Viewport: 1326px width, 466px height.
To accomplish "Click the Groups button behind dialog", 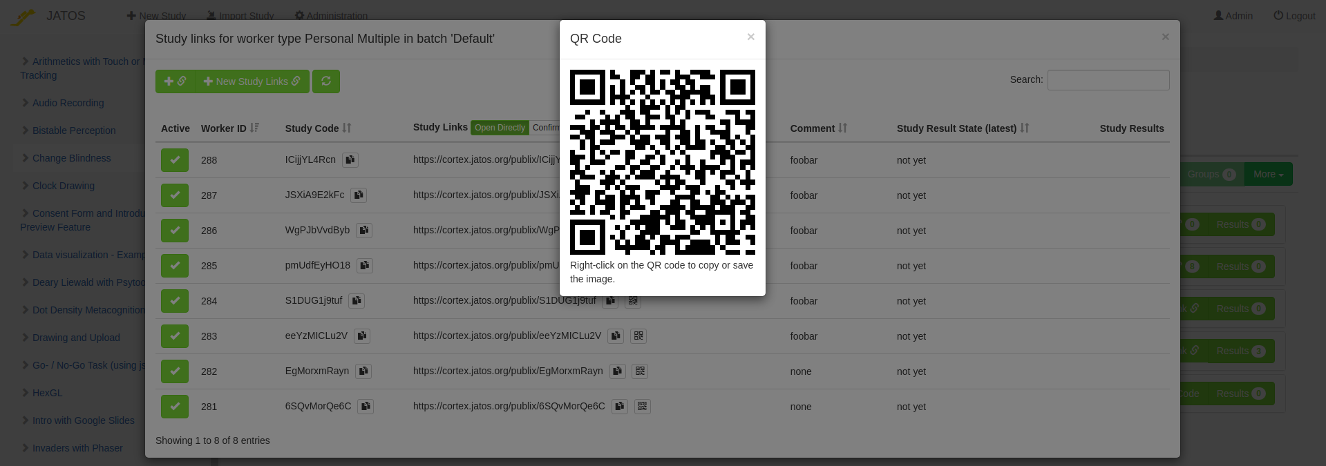I will coord(1211,174).
